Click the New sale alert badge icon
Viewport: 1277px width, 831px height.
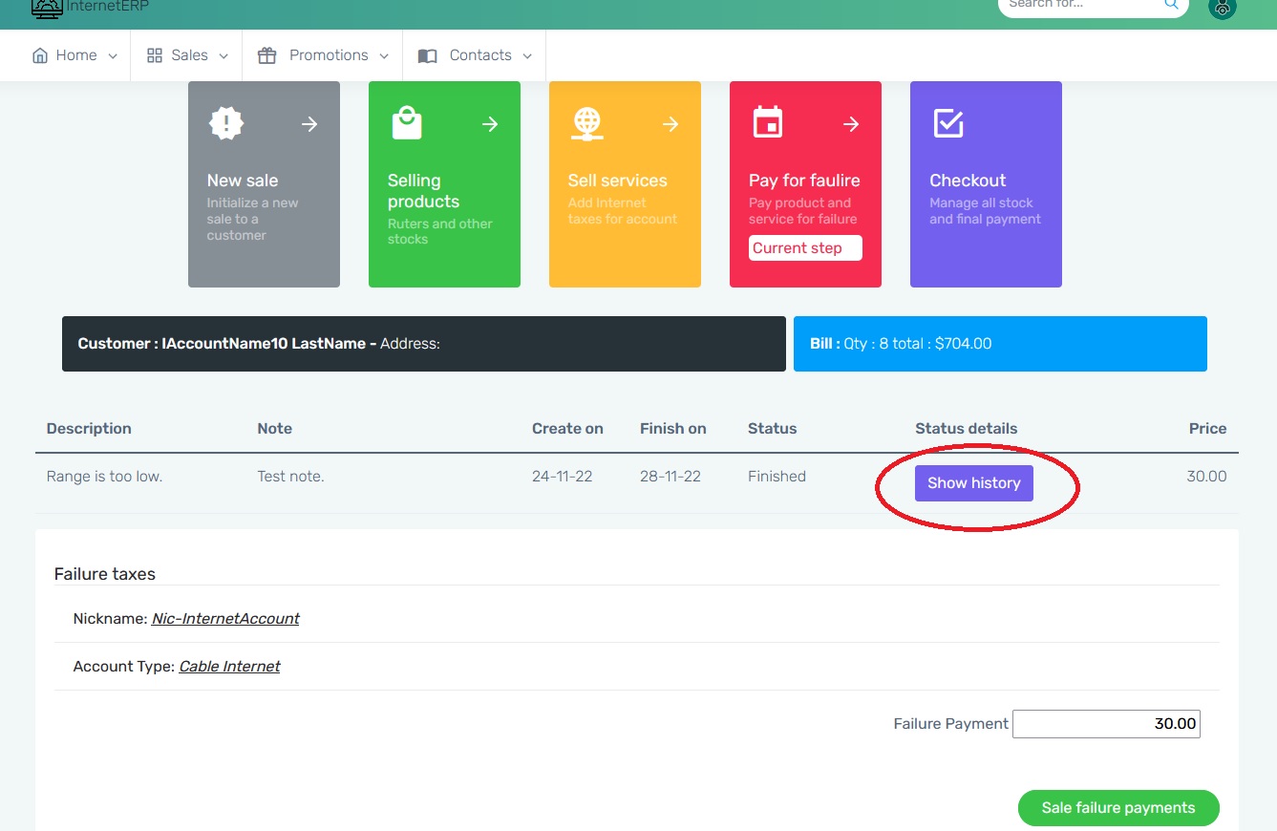tap(226, 123)
